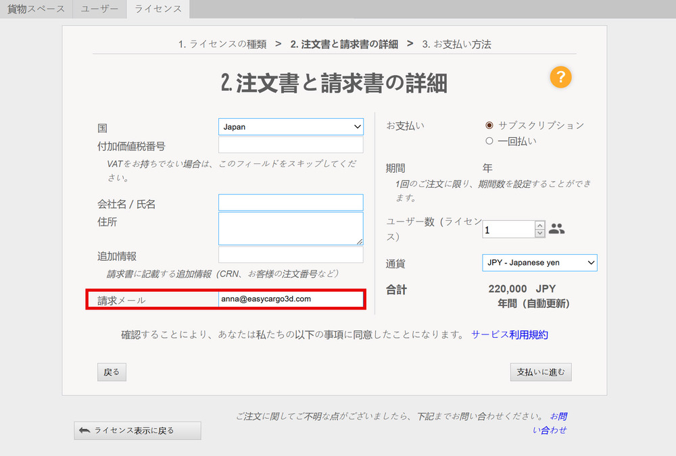Image resolution: width=676 pixels, height=456 pixels.
Task: Switch to the 貨物スペース tab
Action: (36, 9)
